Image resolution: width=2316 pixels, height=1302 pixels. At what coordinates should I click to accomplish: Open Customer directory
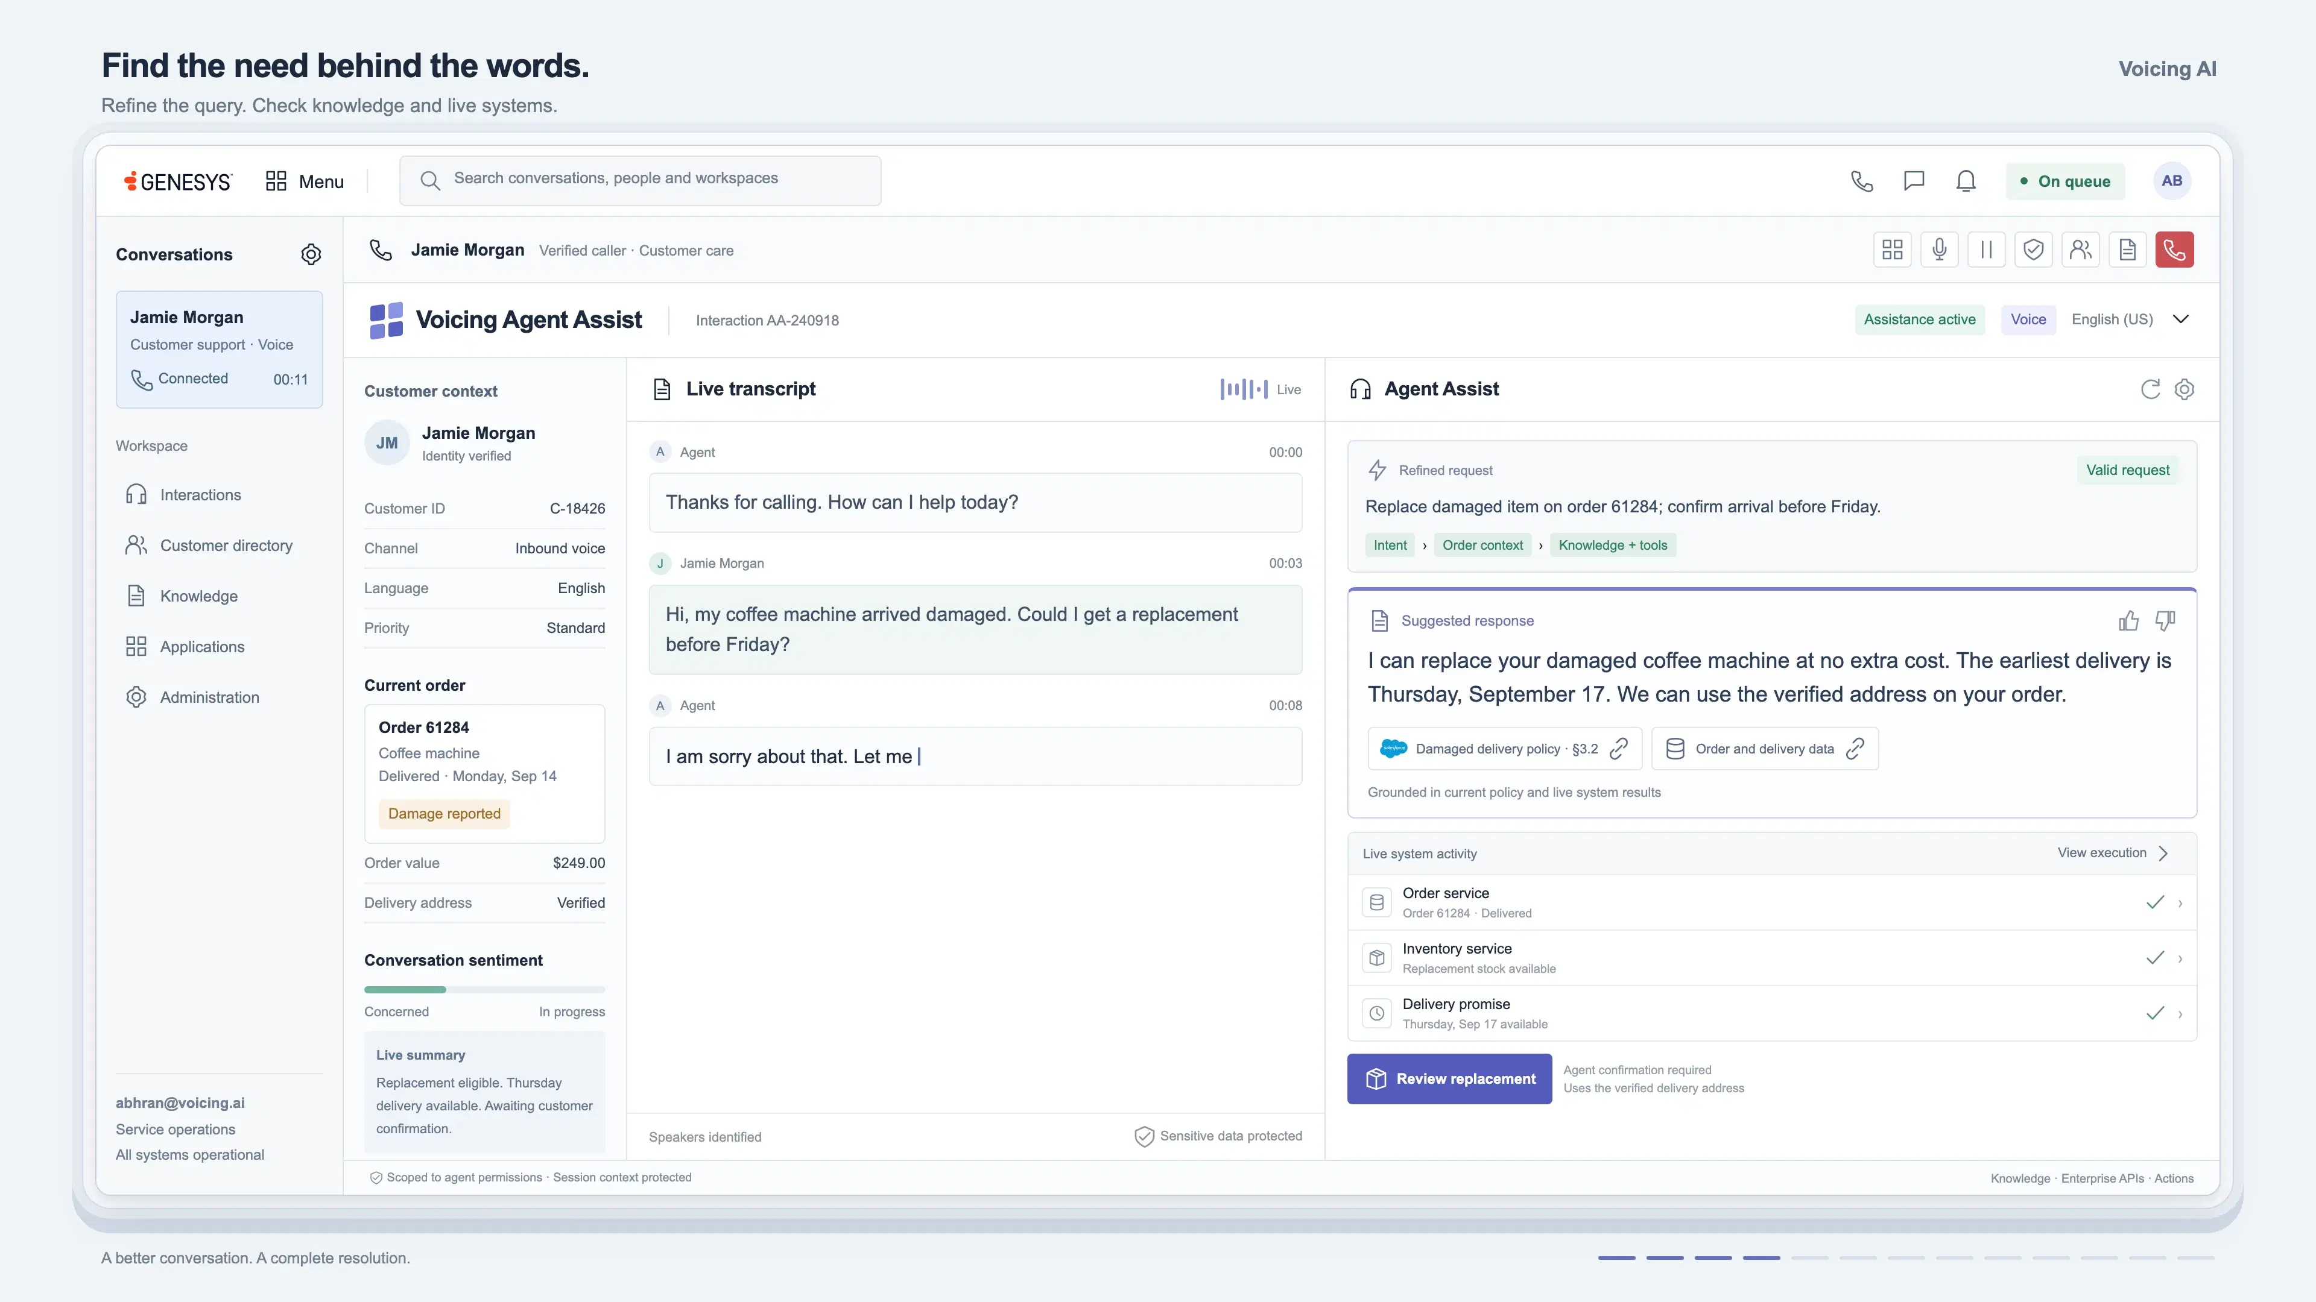tap(209, 546)
